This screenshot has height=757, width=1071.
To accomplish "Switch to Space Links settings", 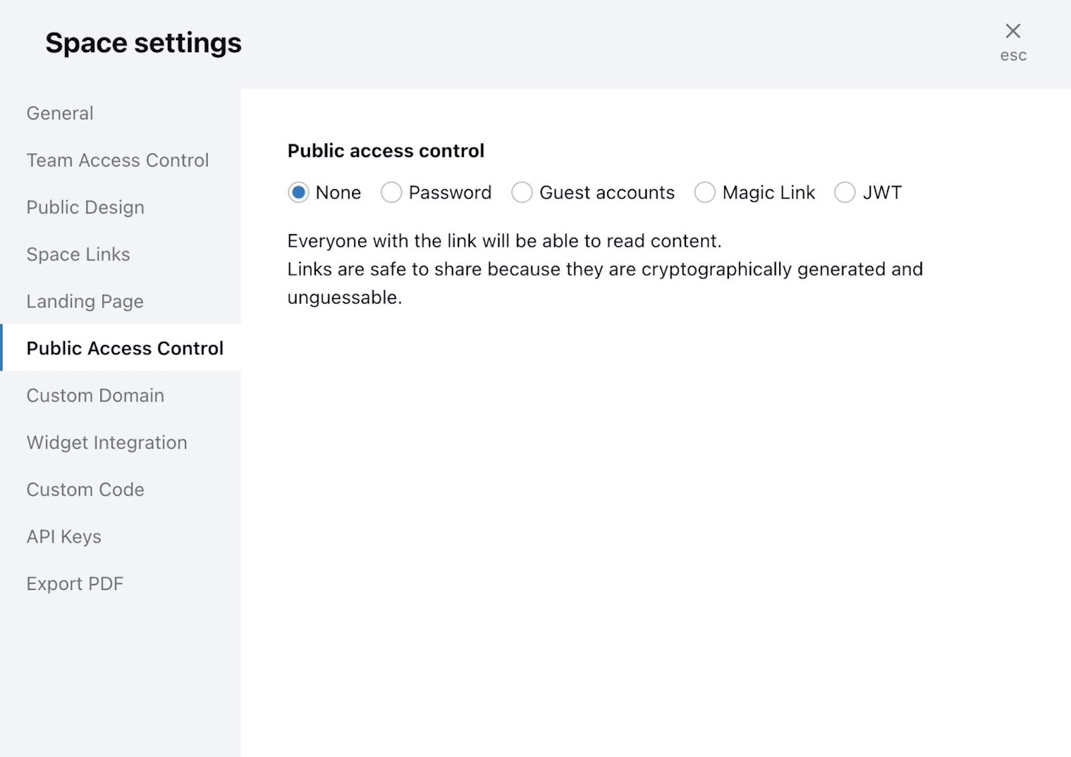I will click(78, 254).
